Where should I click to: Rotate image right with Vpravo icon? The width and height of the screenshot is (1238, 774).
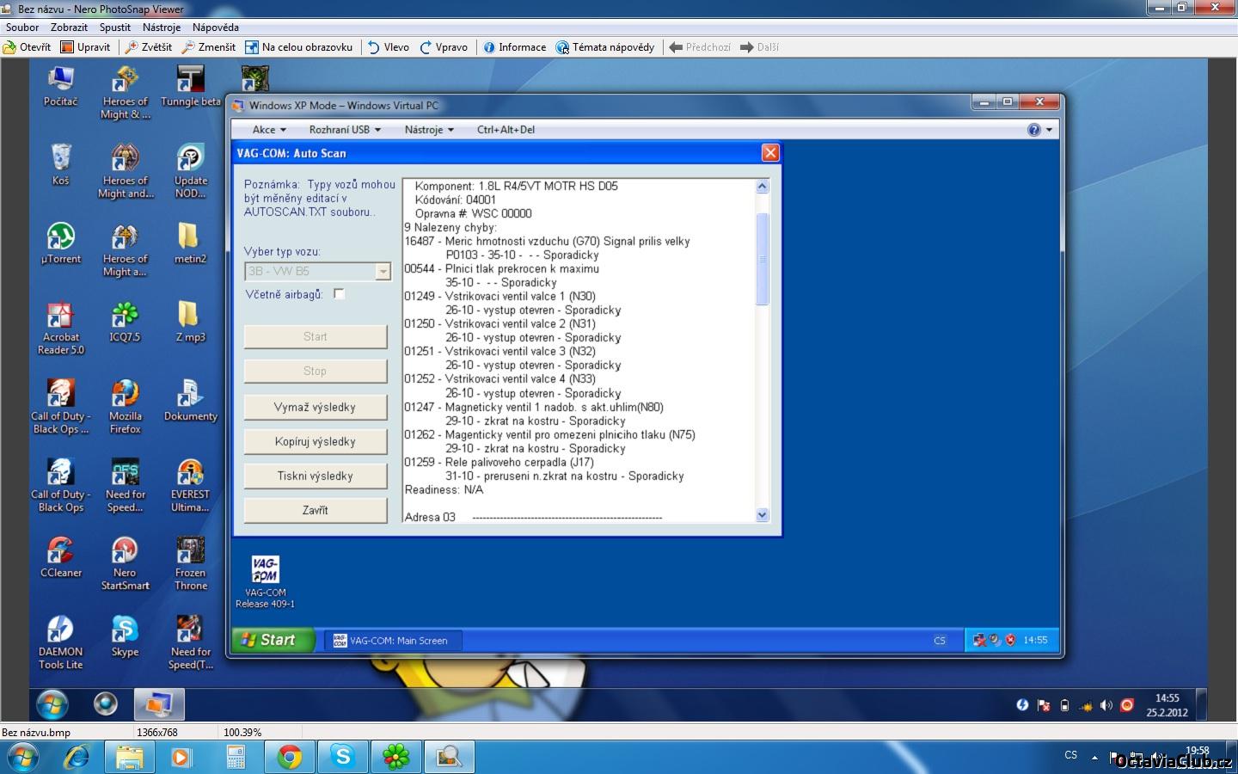coord(426,47)
